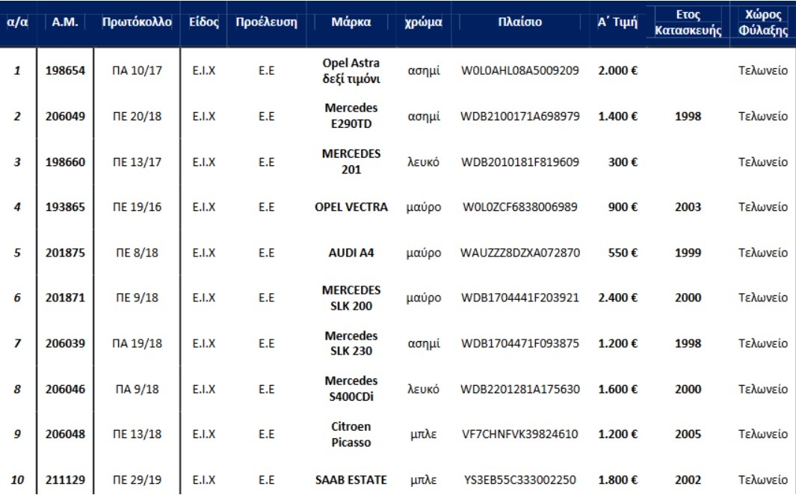Click protocol ΠΕ 29/19 cell

click(x=137, y=480)
